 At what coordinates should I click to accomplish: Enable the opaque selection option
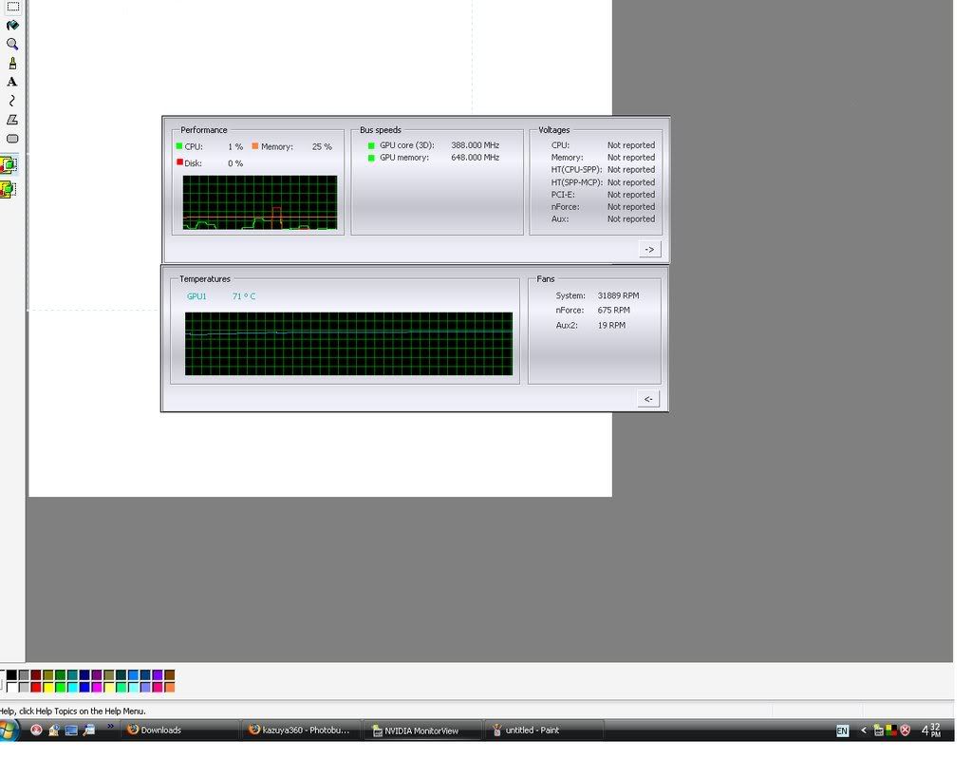coord(9,165)
